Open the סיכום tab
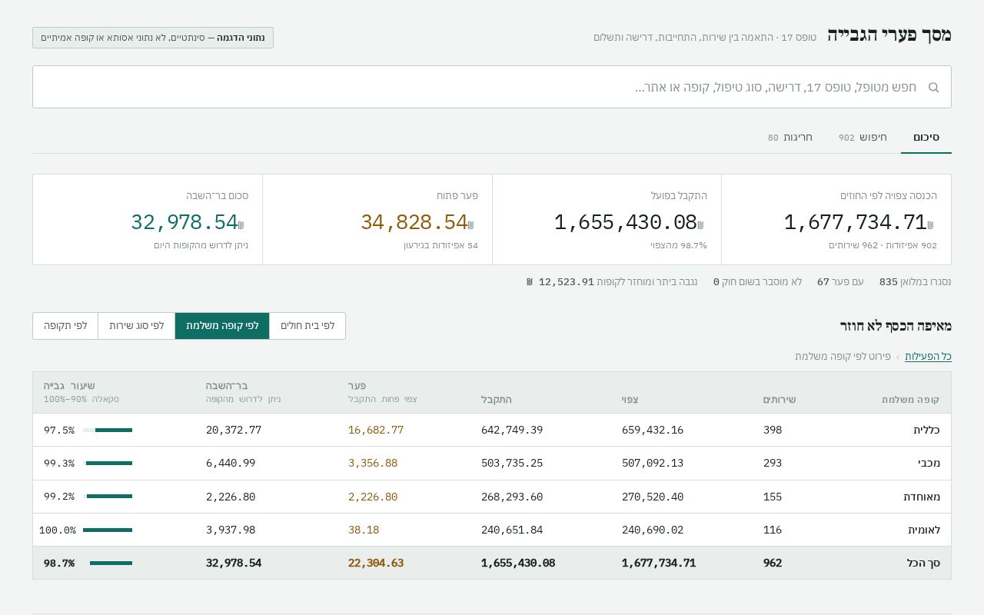984x615 pixels. click(x=926, y=137)
